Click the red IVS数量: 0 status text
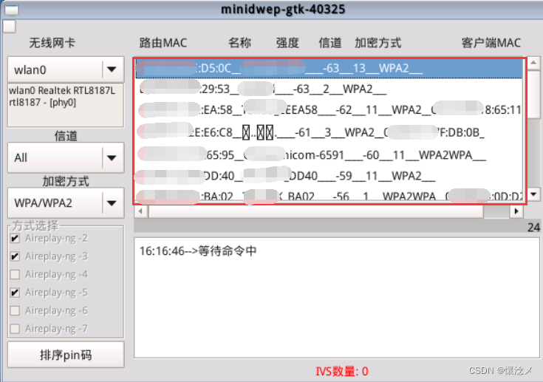Viewport: 543px width, 382px height. pyautogui.click(x=342, y=371)
